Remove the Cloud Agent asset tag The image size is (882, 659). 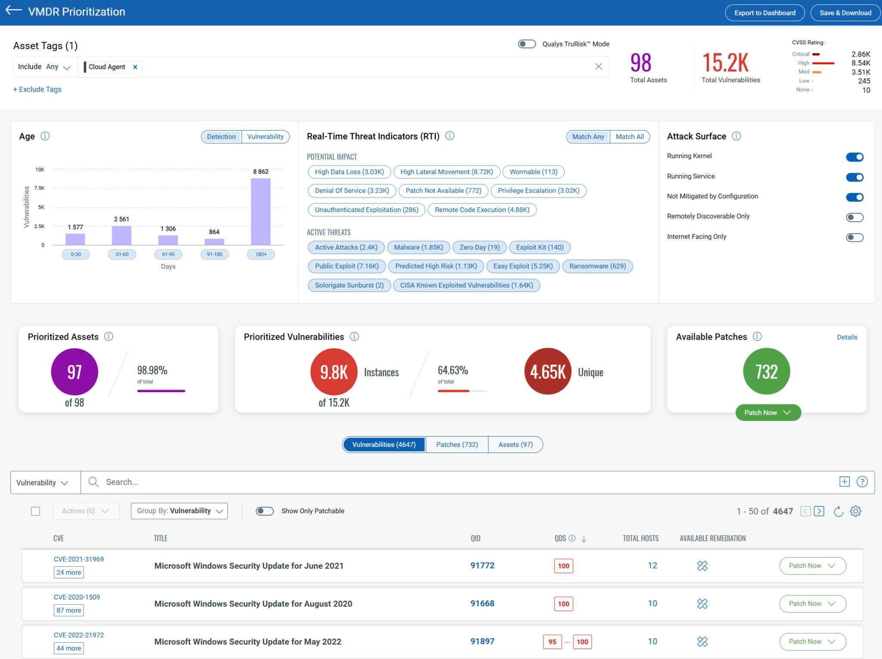point(134,66)
